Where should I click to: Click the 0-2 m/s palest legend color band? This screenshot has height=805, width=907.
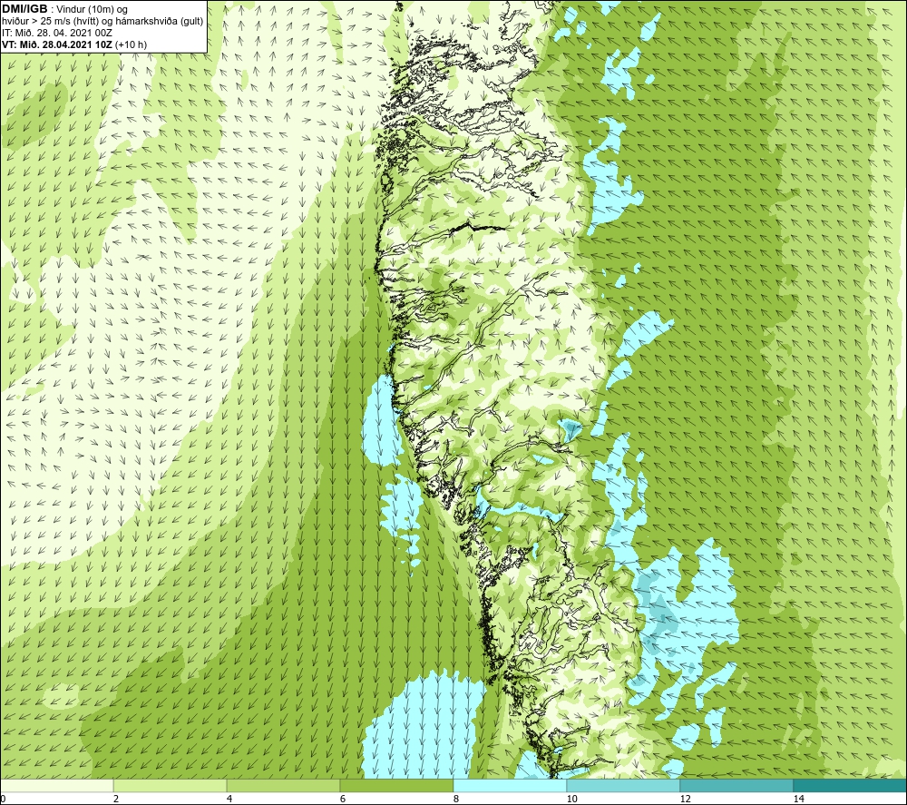pos(56,785)
